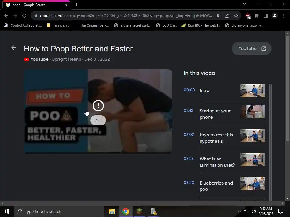Click the Blueberries and poo thumbnail
Viewport: 290px width, 217px height.
tap(252, 183)
